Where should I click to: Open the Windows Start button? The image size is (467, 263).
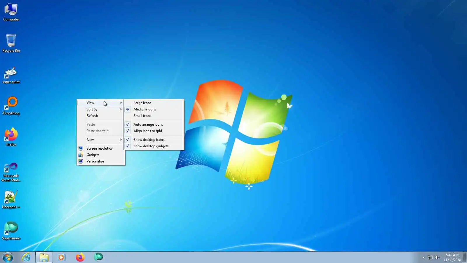point(8,257)
